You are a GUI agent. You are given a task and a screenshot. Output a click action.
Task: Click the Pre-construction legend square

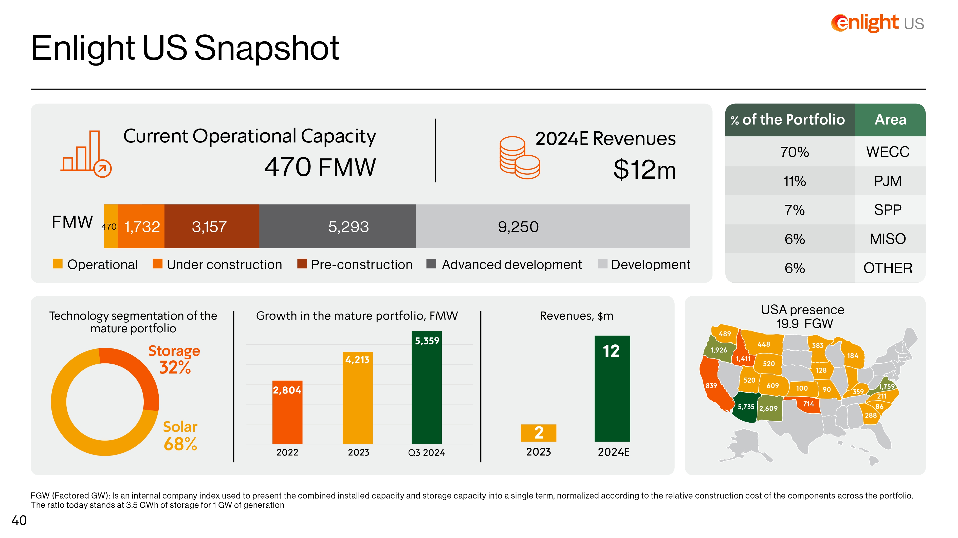pos(302,264)
